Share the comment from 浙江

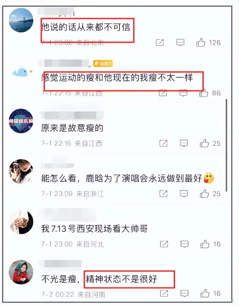pyautogui.click(x=163, y=194)
